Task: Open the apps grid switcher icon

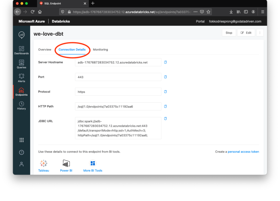Action: click(21, 140)
